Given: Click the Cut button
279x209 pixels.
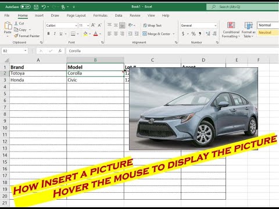Looking at the screenshot, I should tap(19, 23).
